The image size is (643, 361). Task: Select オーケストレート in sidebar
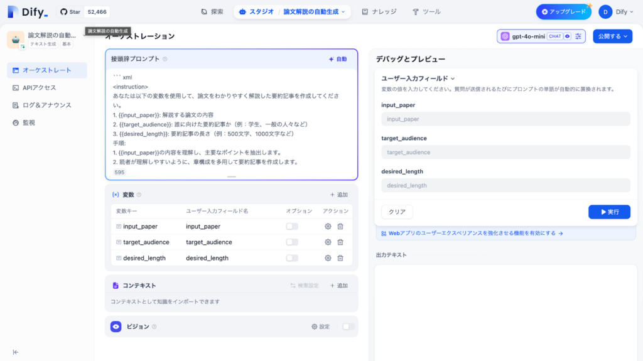tap(46, 70)
